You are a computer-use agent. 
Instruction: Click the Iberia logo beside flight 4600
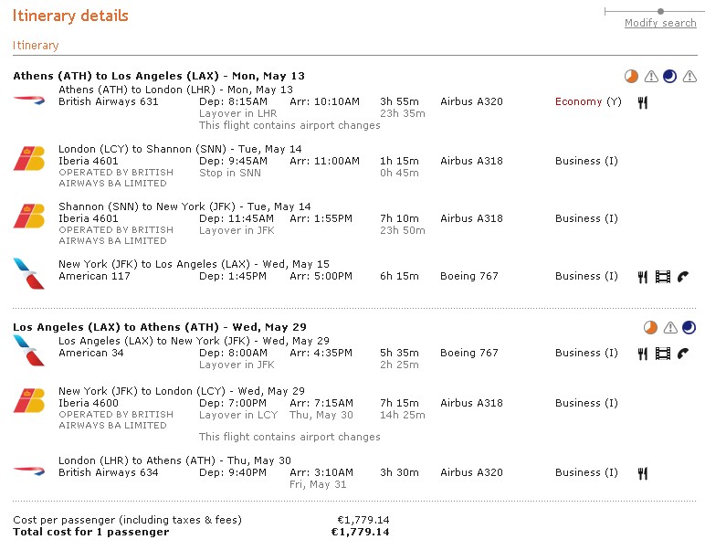tap(29, 400)
